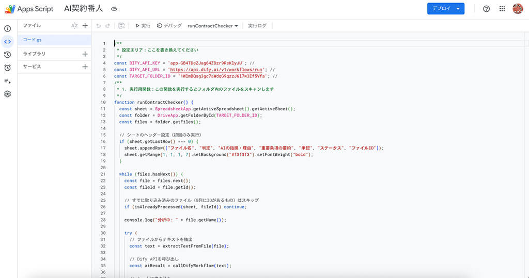Screen dimensions: 529x278
Task: Click the Dify API URL link in code
Action: [x=216, y=70]
